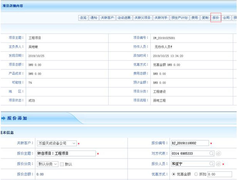
Task: Open 洽谈进展 from the toolbar
Action: point(124,18)
